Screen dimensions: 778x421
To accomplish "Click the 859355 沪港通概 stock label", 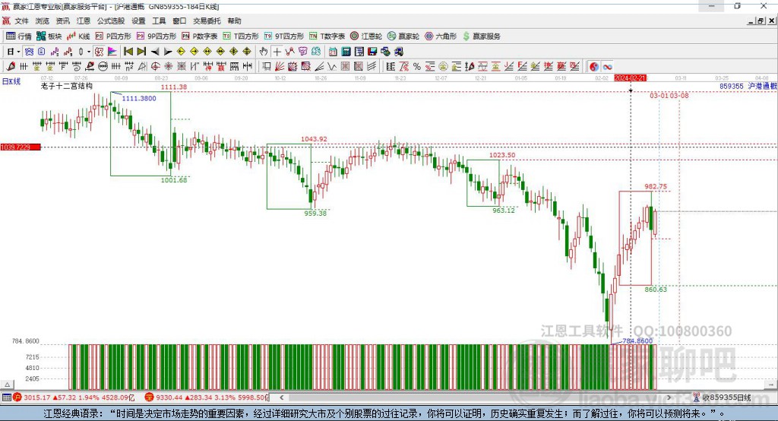I will [x=748, y=86].
